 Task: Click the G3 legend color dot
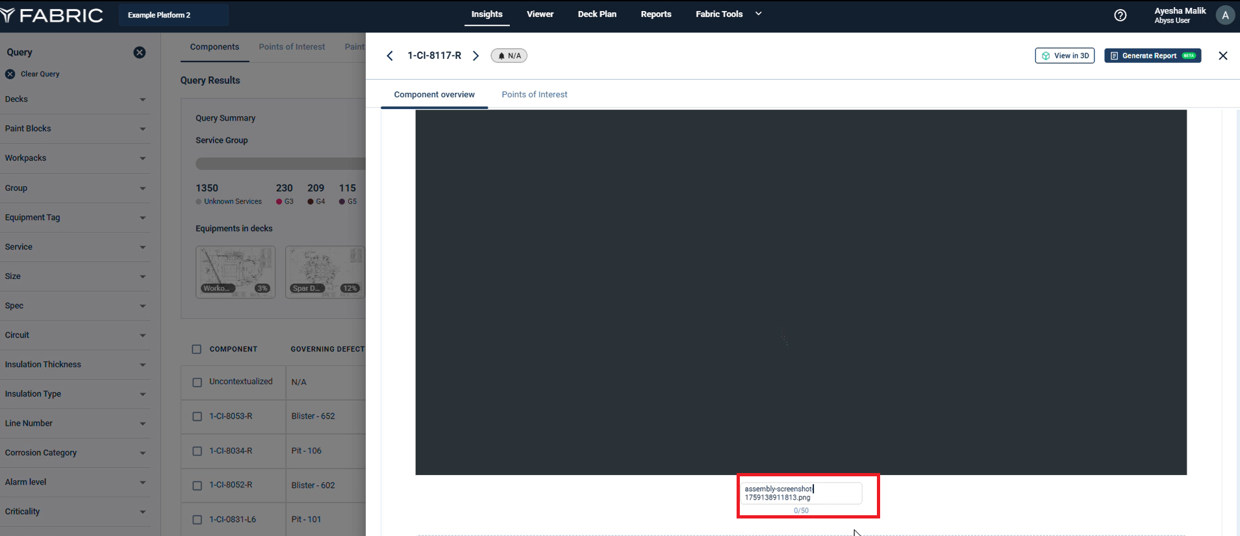[279, 202]
